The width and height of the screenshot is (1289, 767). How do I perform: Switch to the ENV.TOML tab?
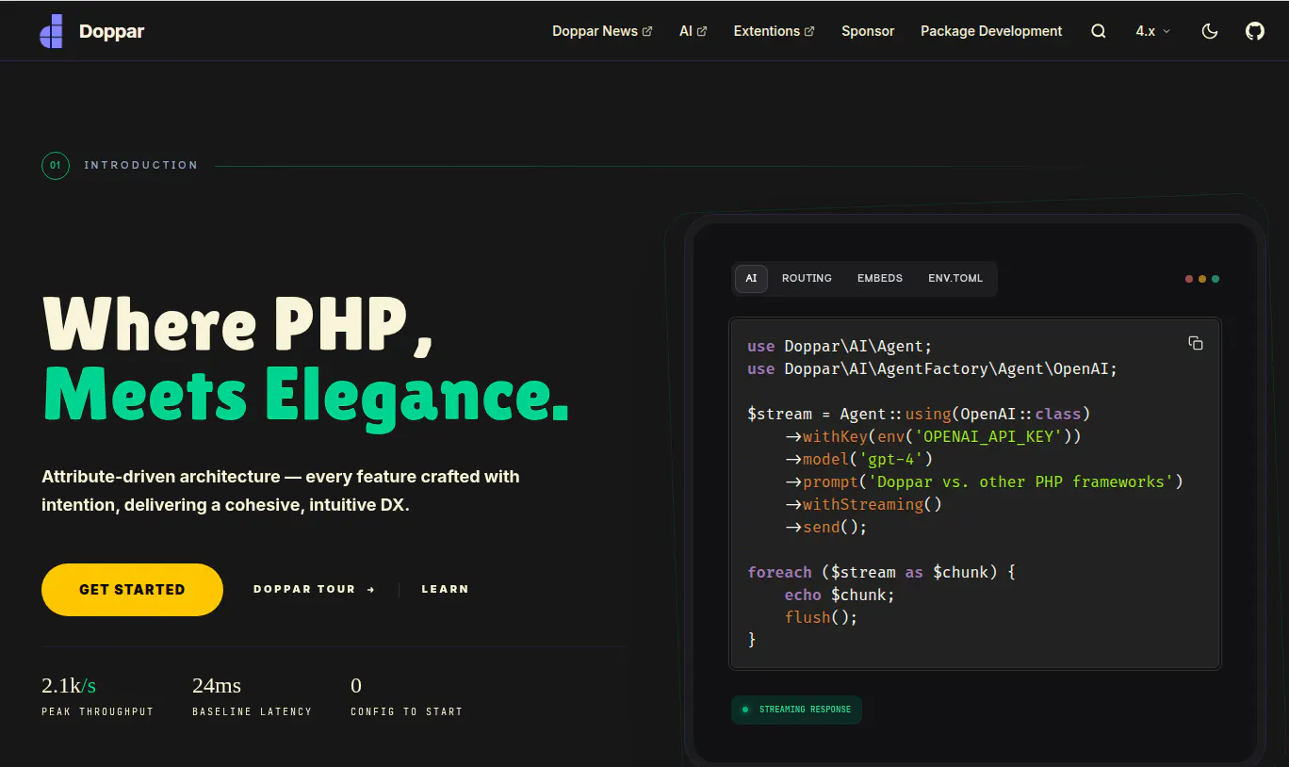click(955, 279)
